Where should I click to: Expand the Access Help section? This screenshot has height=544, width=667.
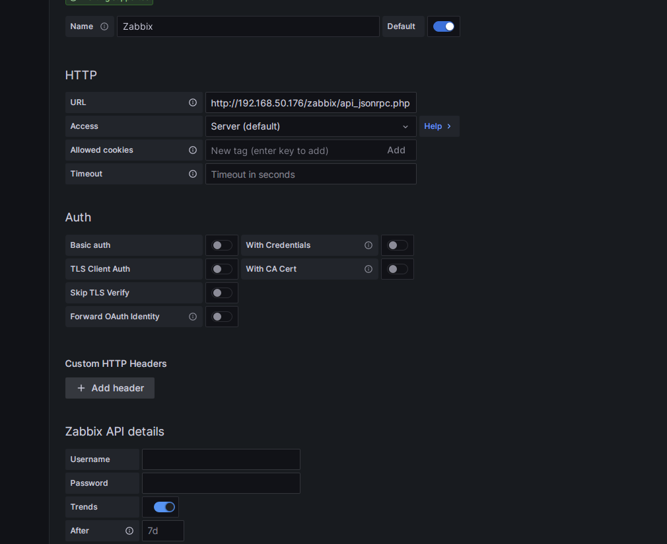[x=439, y=126]
